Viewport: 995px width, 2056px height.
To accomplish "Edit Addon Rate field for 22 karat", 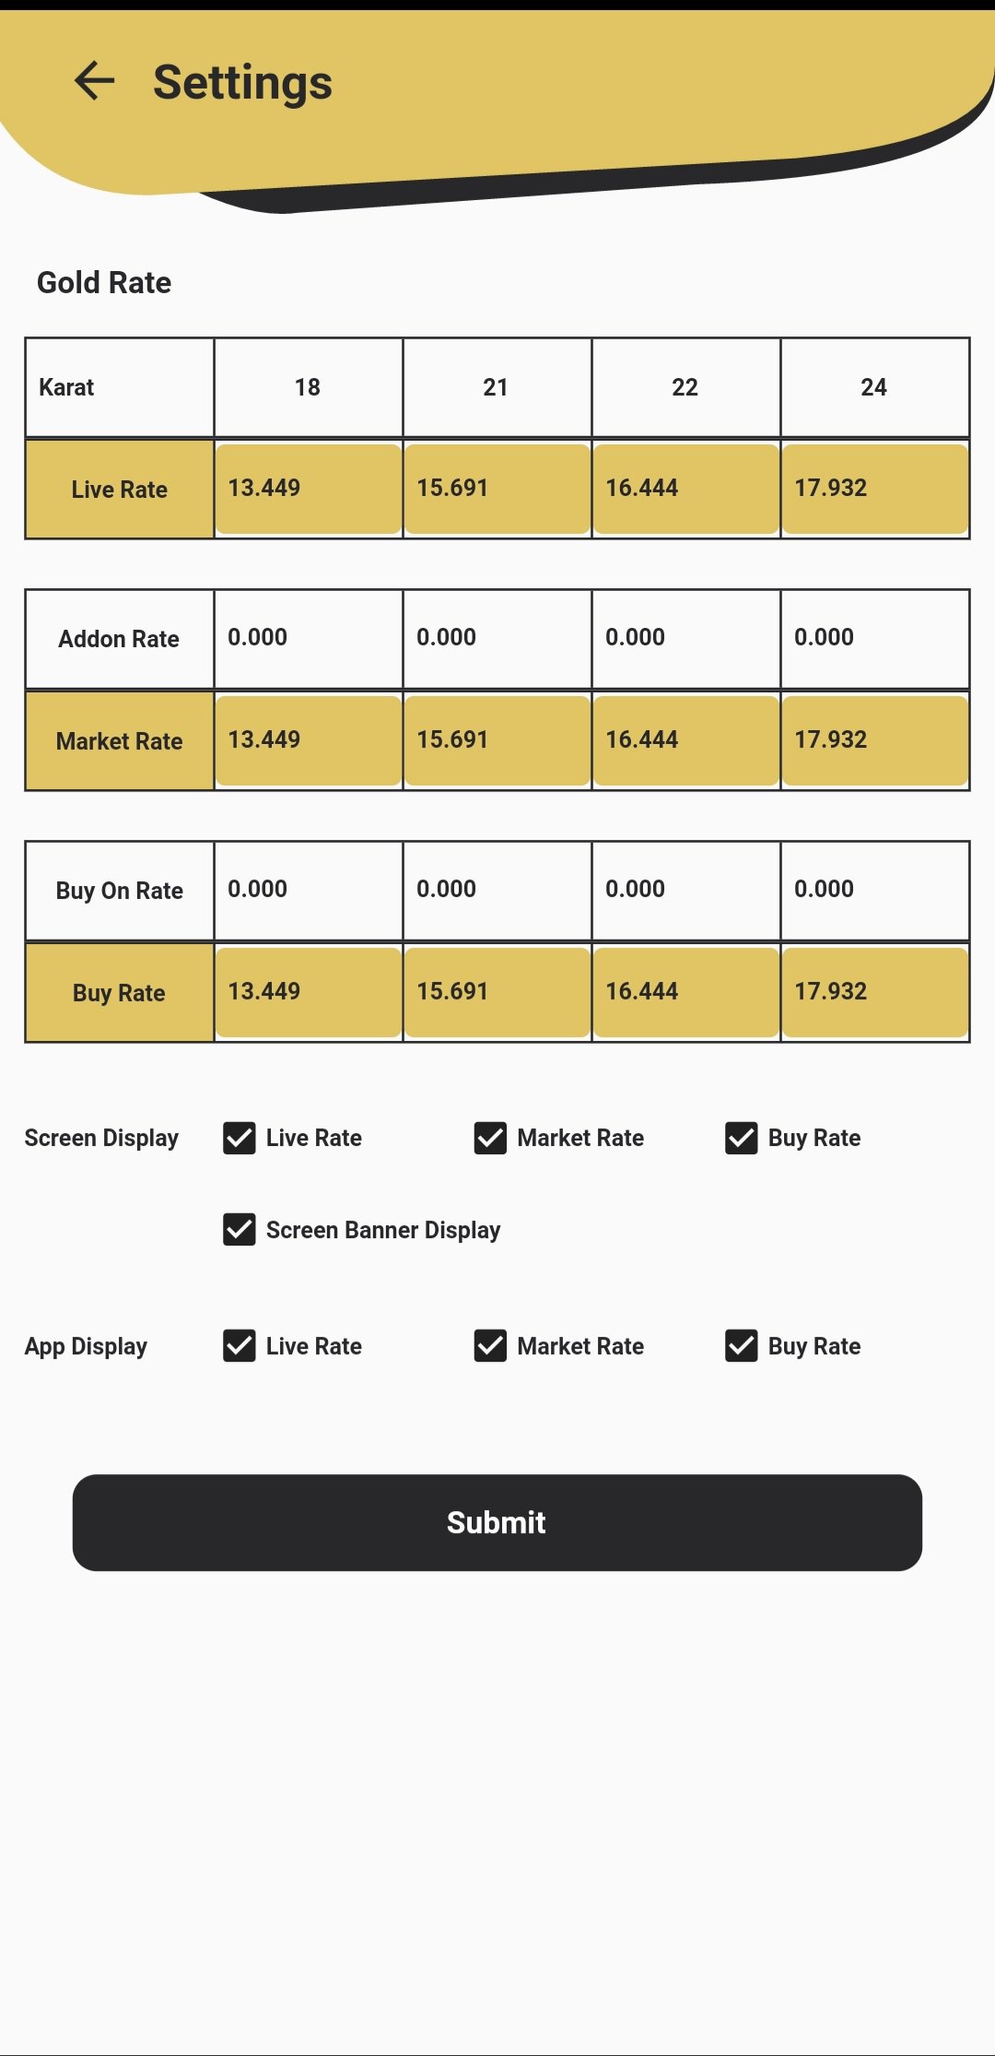I will [685, 638].
